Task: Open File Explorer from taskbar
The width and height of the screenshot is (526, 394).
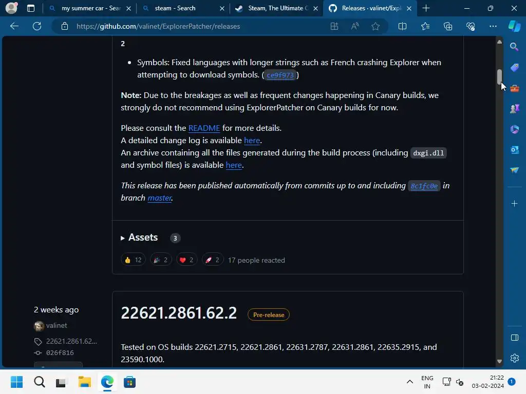Action: point(85,382)
